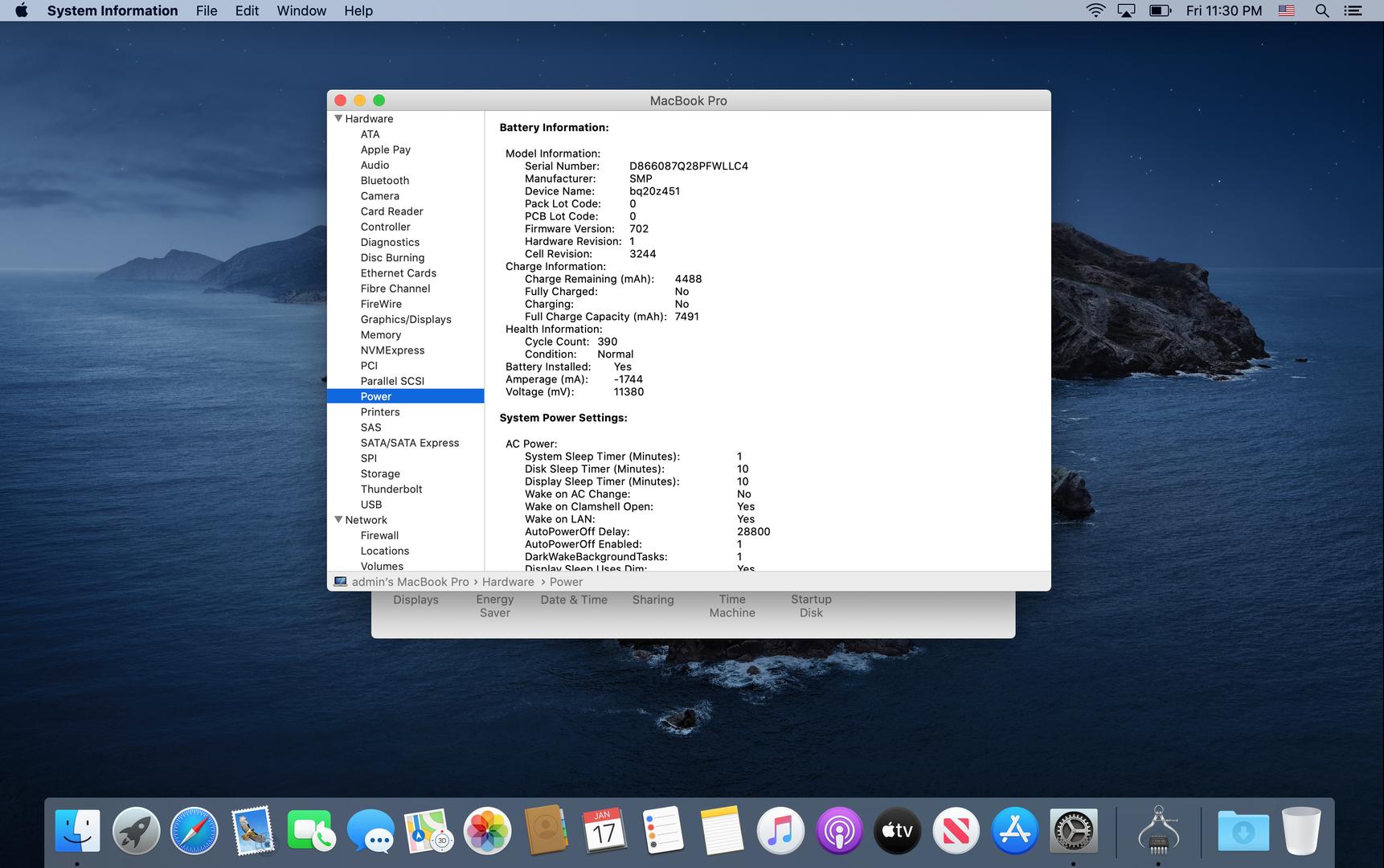Open the Apple menu
1384x868 pixels.
[21, 10]
